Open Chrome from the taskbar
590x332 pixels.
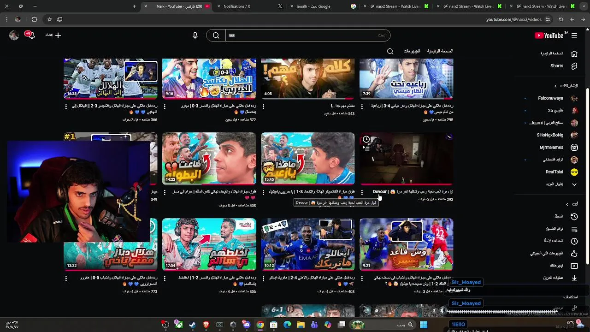pyautogui.click(x=260, y=325)
